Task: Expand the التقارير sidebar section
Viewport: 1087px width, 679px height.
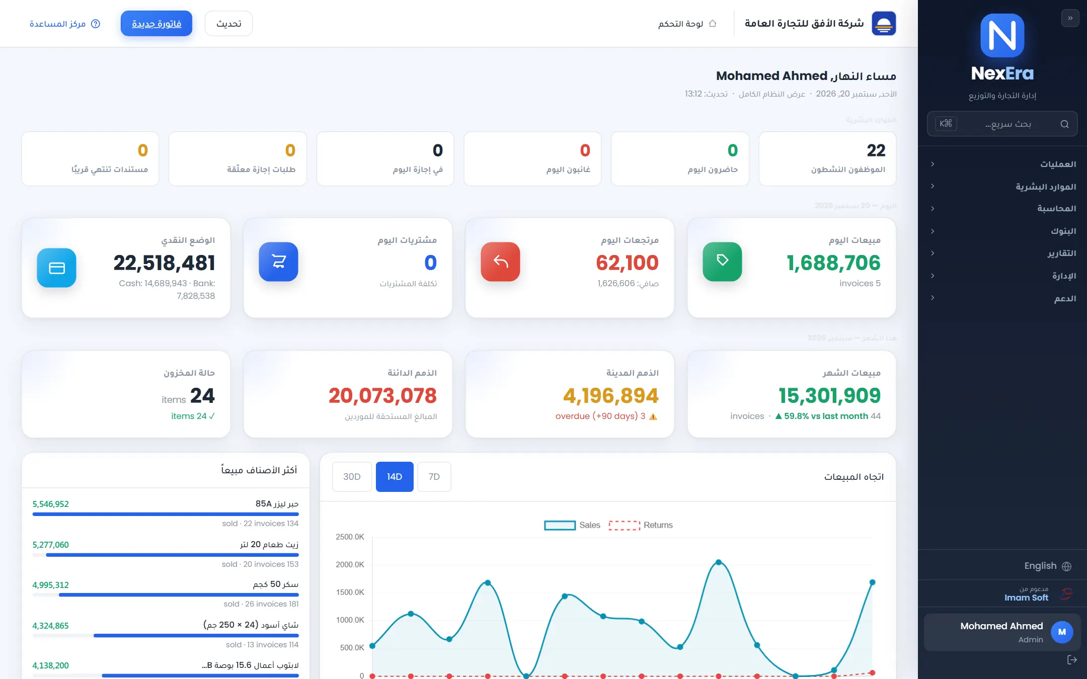Action: coord(1002,253)
